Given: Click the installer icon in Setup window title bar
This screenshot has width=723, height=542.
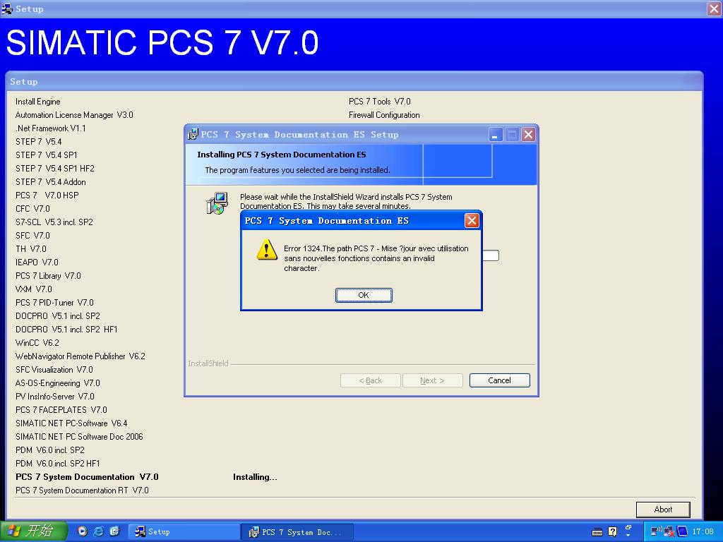Looking at the screenshot, I should (x=193, y=135).
